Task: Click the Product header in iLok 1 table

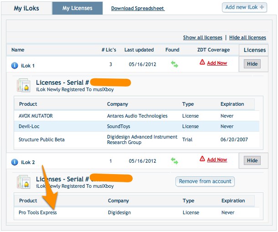Action: tap(28, 104)
